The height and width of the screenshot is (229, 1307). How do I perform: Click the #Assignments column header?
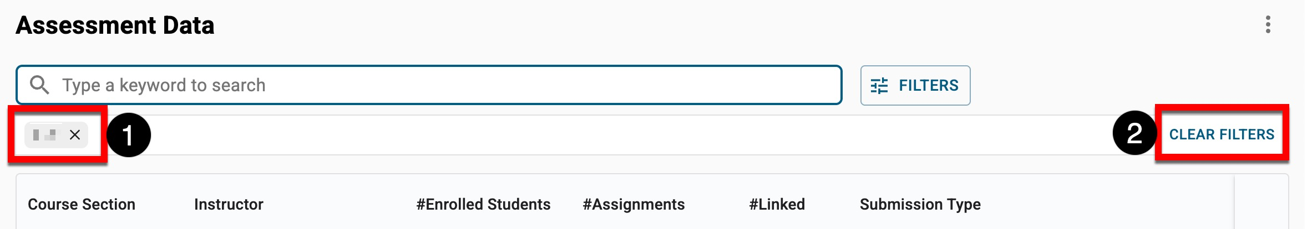pos(634,204)
